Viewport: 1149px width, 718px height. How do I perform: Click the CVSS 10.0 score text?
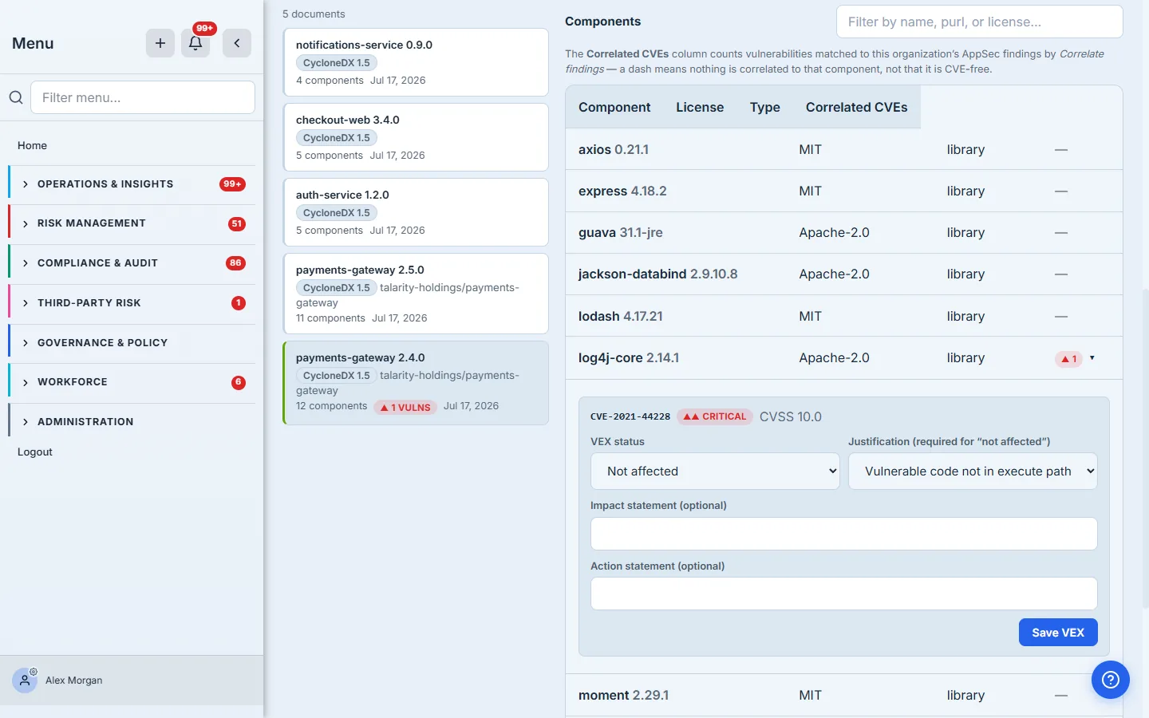click(x=791, y=416)
